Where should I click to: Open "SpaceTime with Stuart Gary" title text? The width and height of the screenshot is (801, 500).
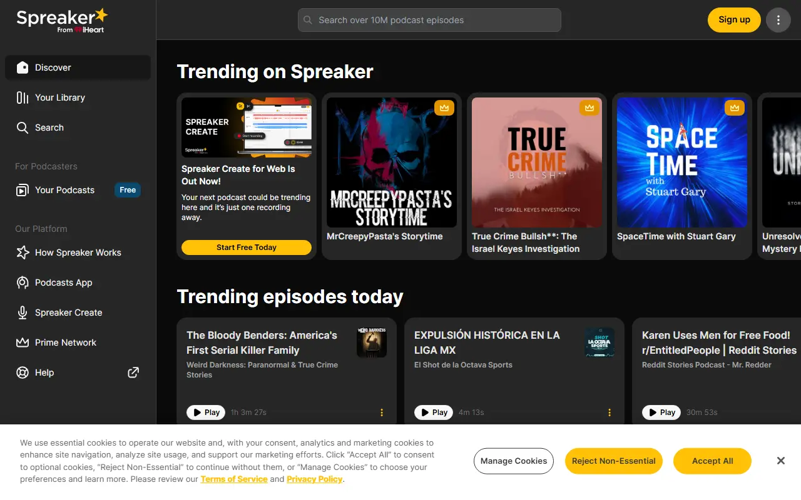[x=676, y=236]
